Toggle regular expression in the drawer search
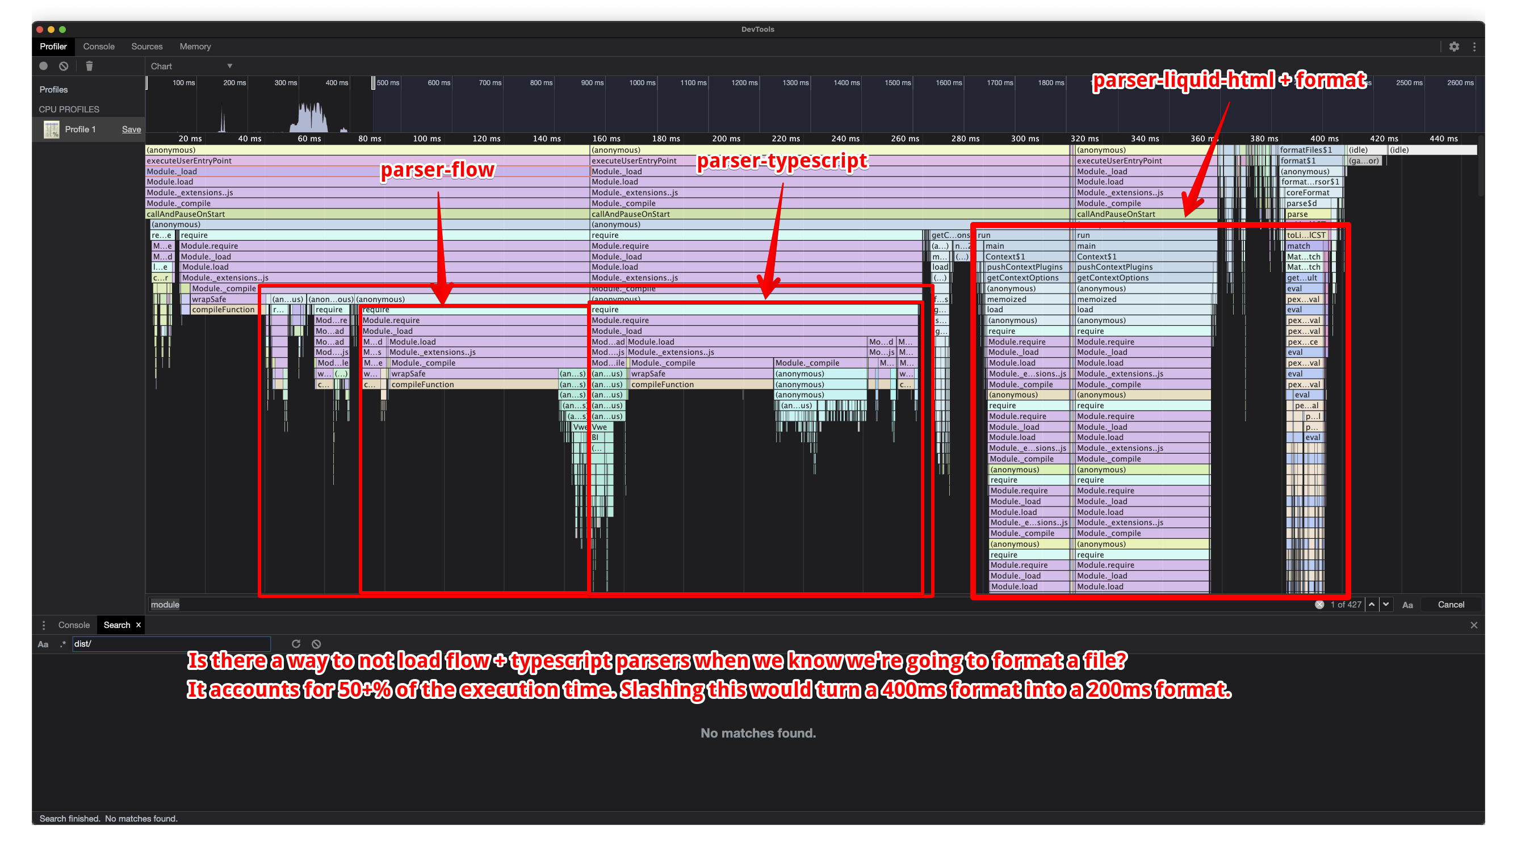The image size is (1517, 867). point(62,644)
